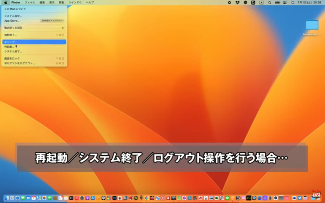
Task: Open the ファイル menu
Action: pyautogui.click(x=30, y=2)
